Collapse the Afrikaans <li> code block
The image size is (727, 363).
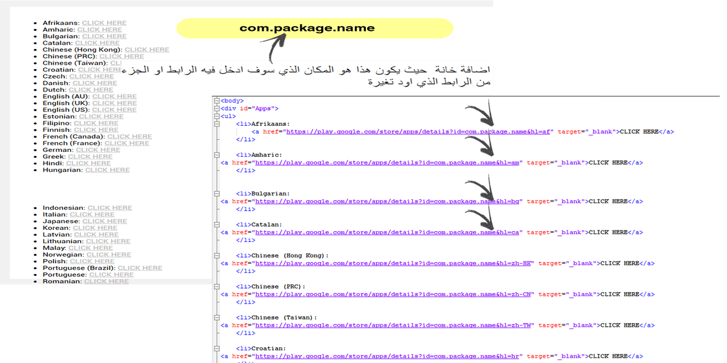[x=215, y=122]
